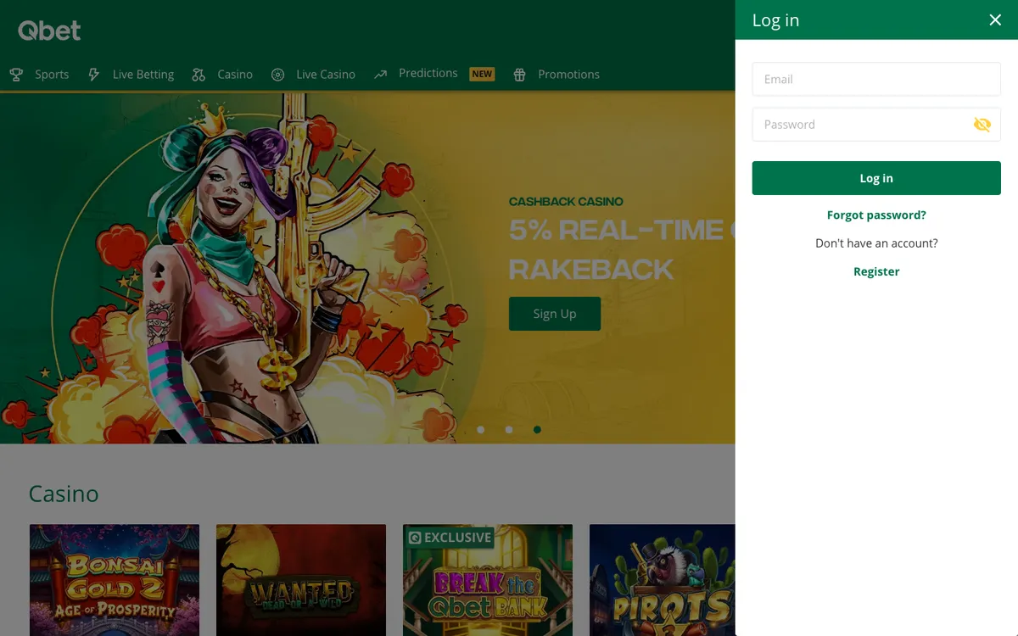Select the first carousel slide dot
This screenshot has width=1018, height=636.
[481, 430]
